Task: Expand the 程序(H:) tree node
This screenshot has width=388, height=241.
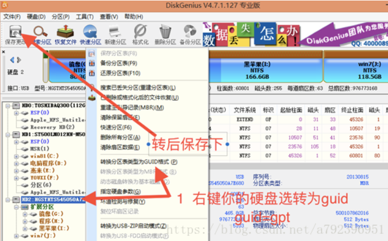Action: tap(25, 221)
